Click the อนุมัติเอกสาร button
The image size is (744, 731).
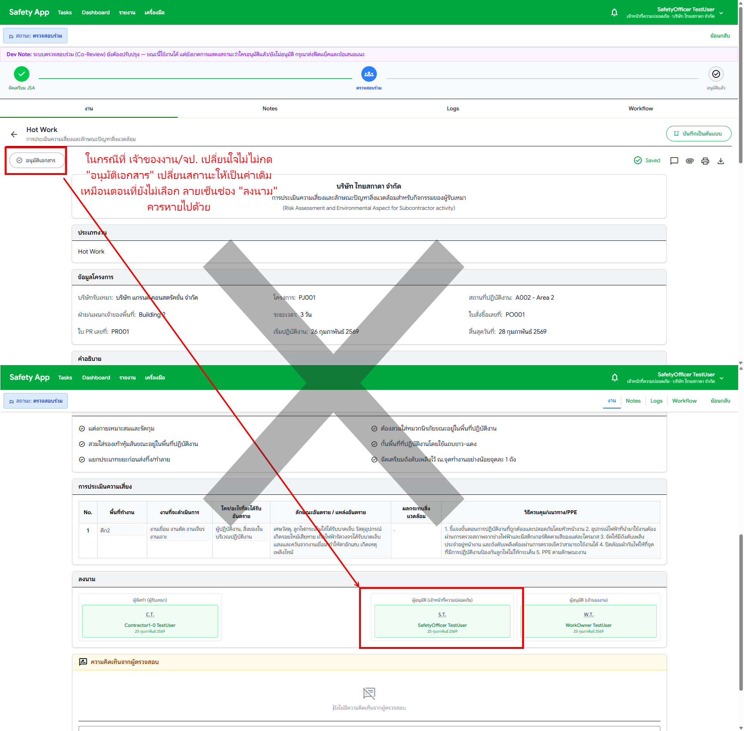(37, 160)
